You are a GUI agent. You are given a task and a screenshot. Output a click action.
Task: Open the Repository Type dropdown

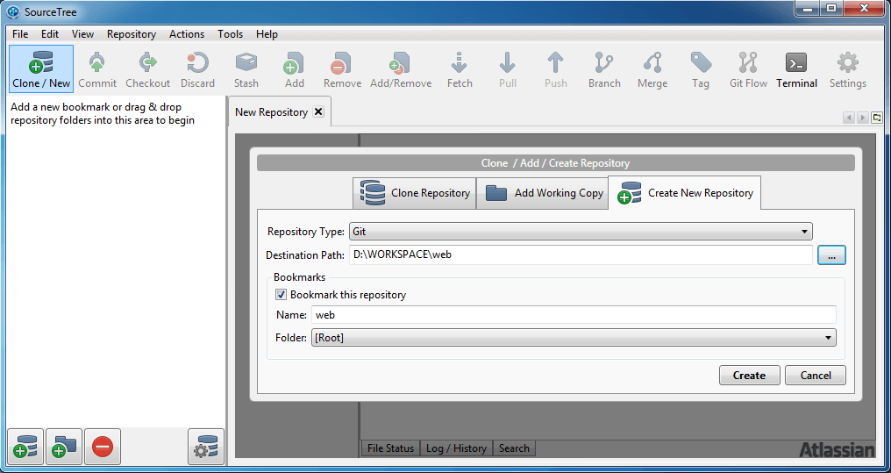581,232
